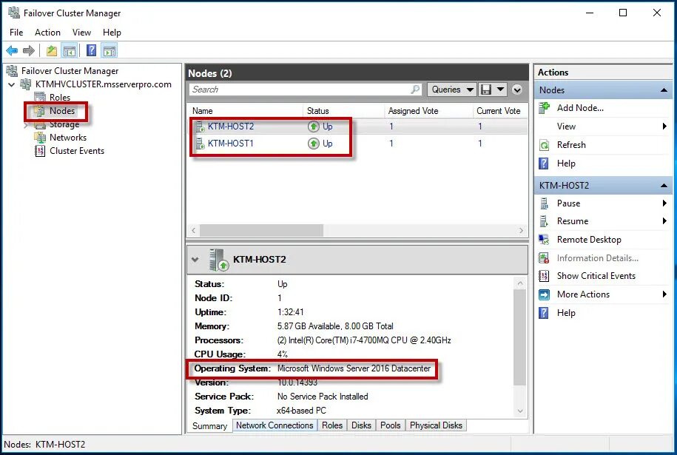
Task: Expand the search options chevron button
Action: [517, 90]
